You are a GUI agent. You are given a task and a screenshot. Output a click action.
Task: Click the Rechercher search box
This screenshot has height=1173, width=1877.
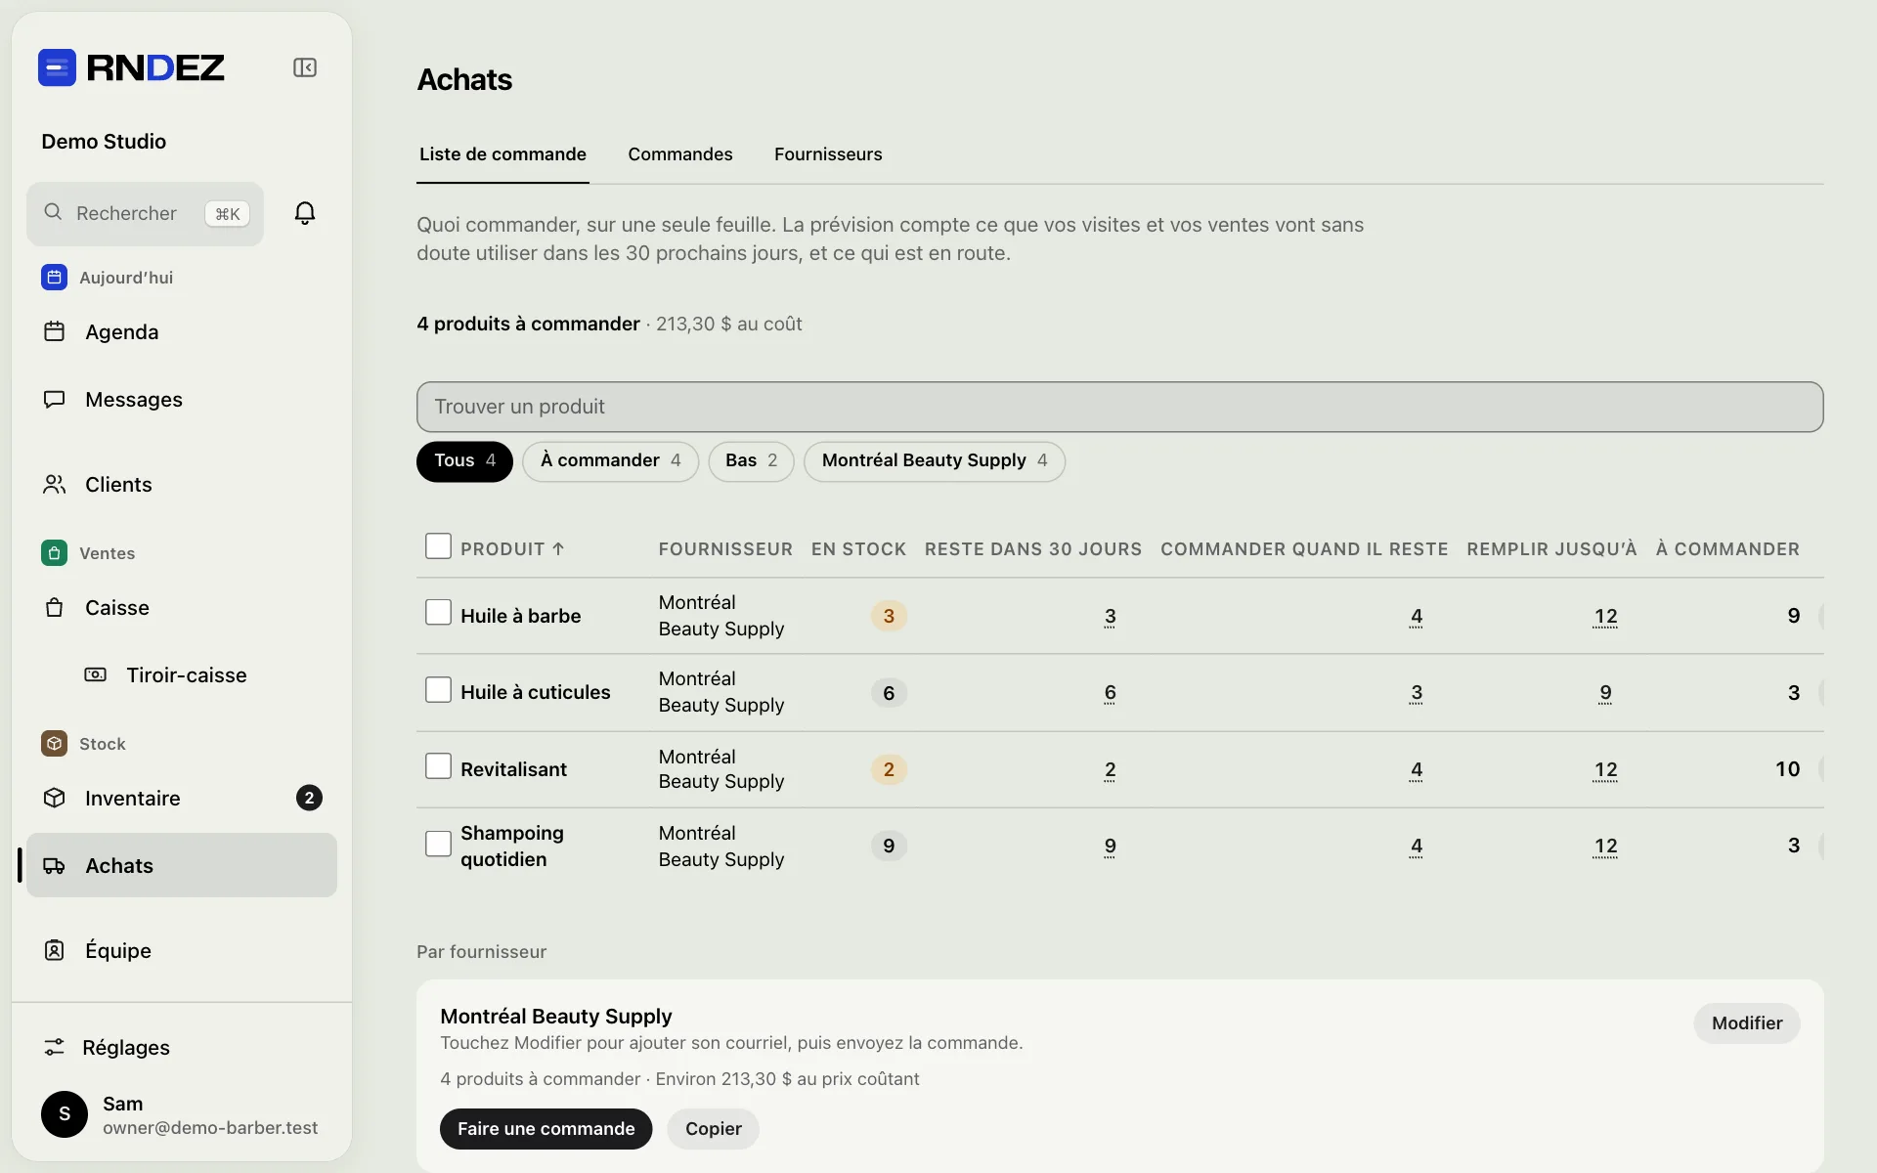click(146, 213)
